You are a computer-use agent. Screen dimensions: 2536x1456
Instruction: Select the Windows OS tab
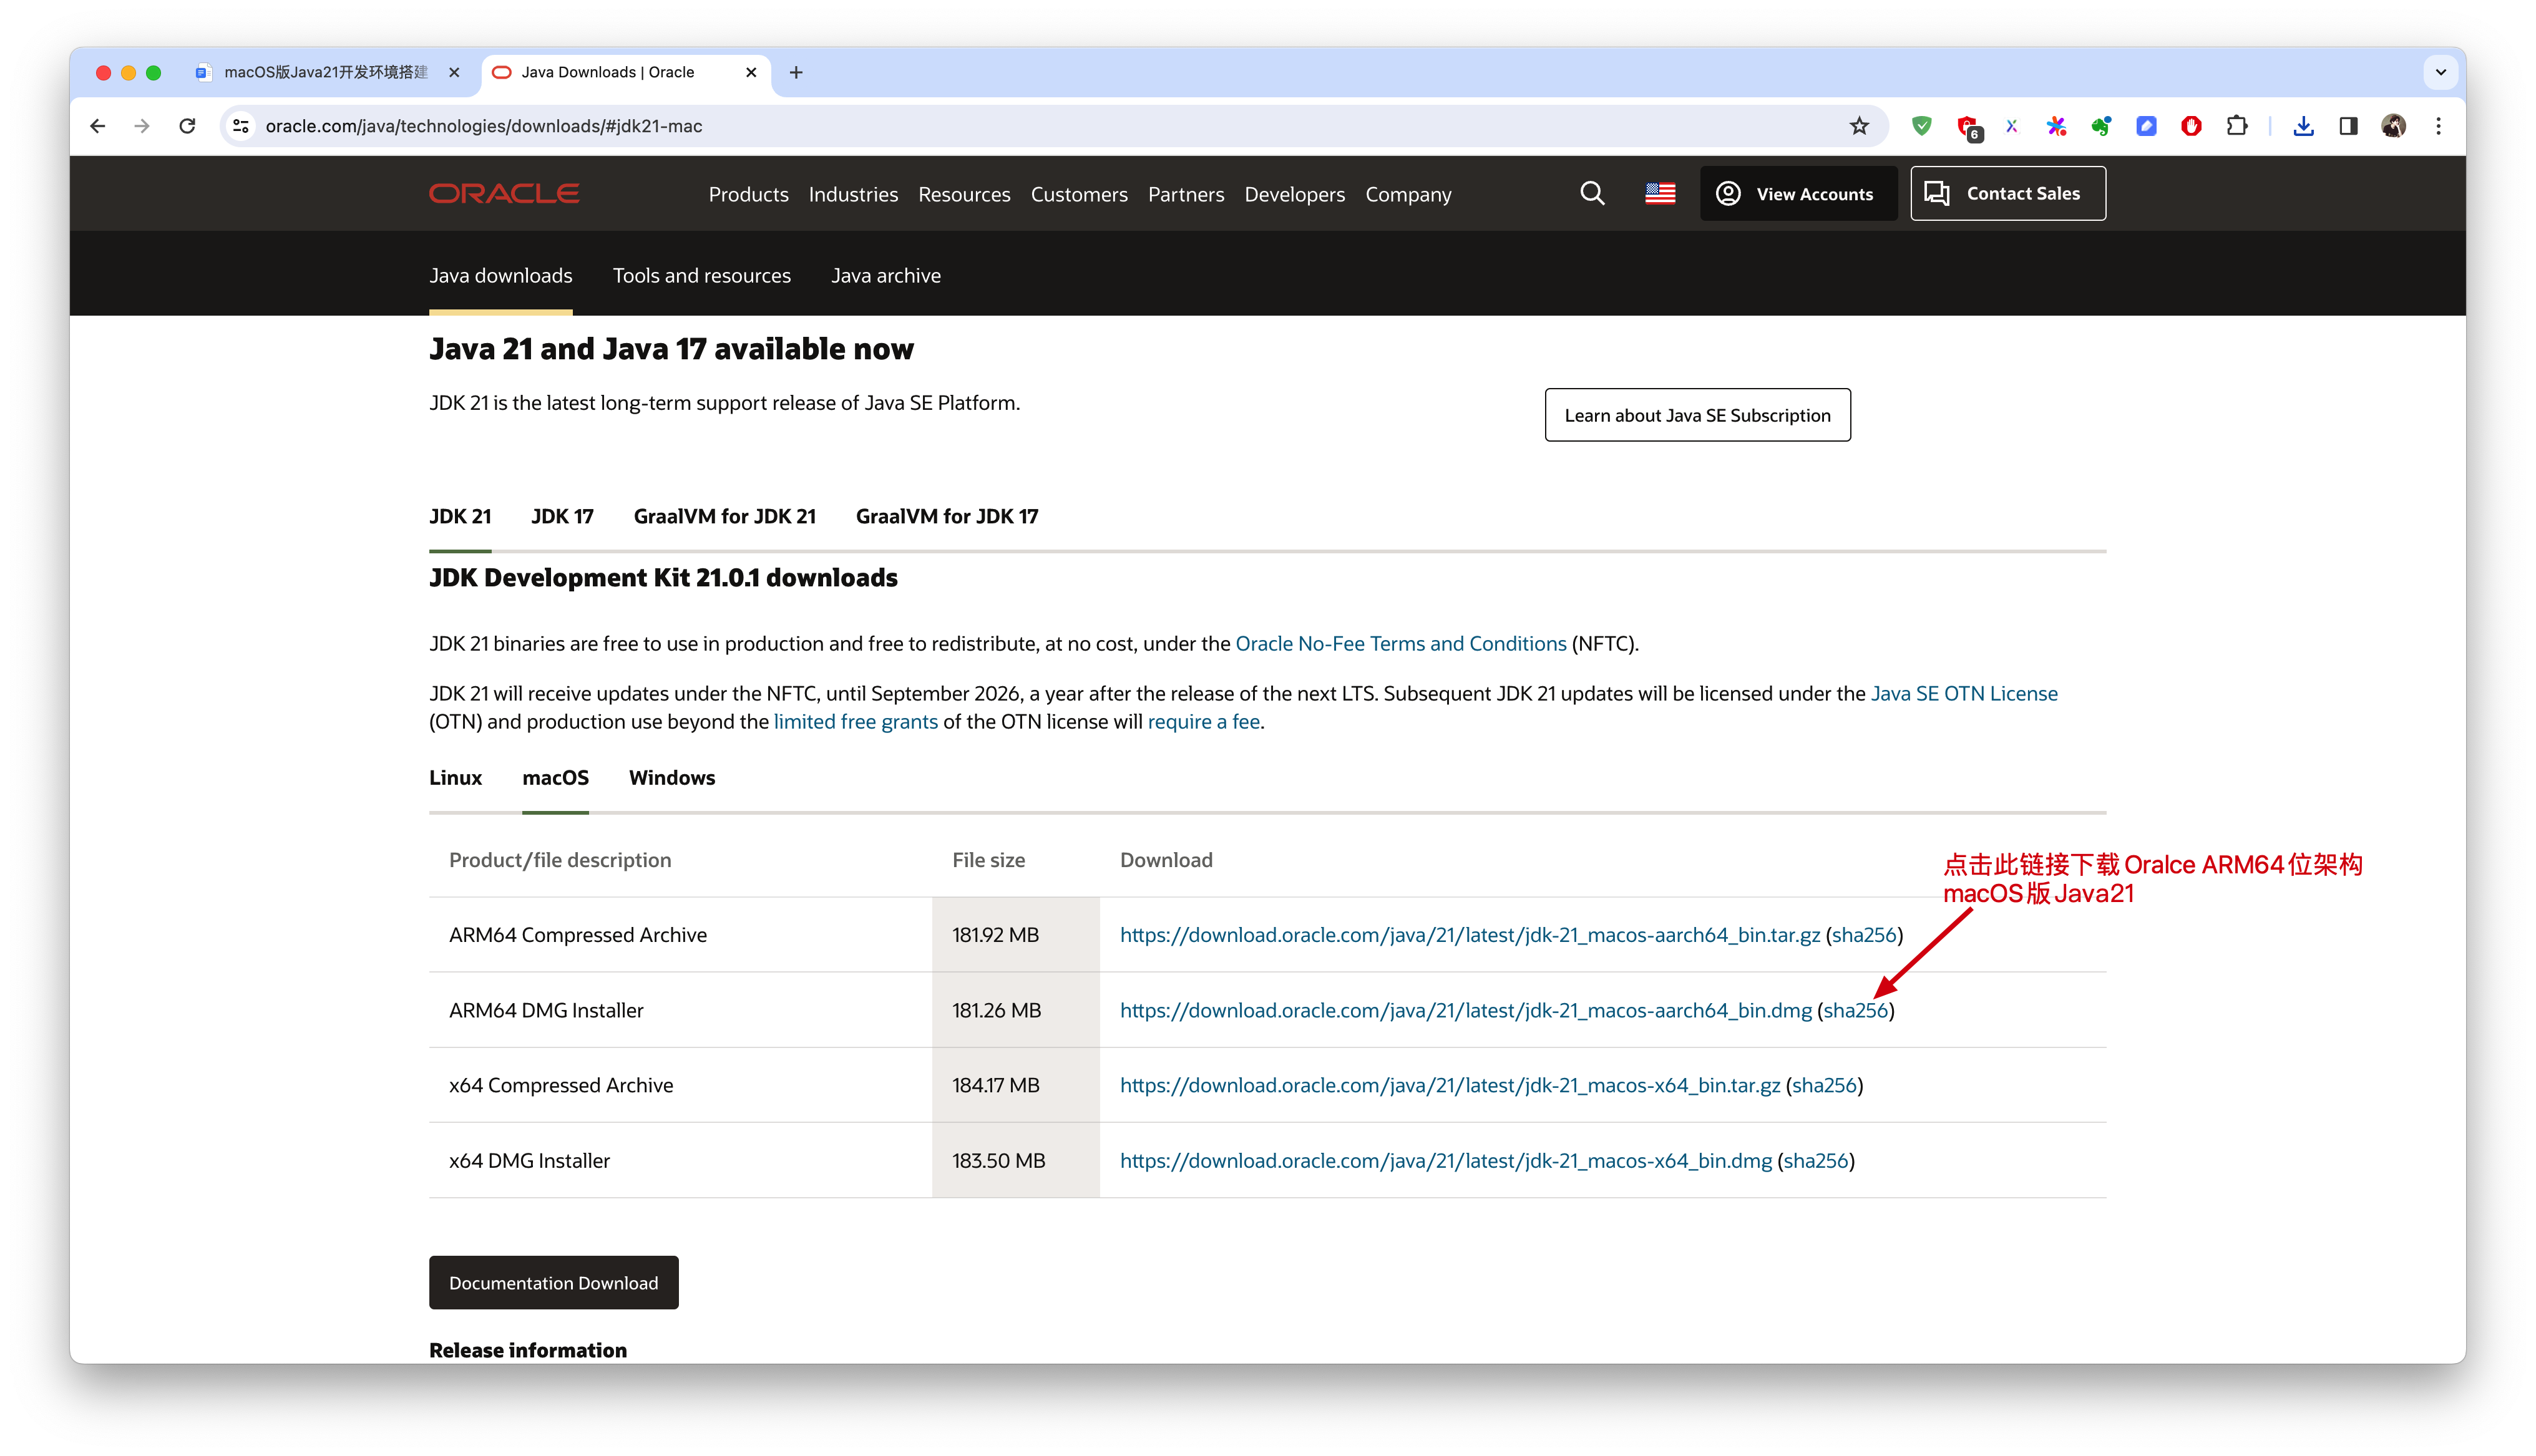click(x=671, y=777)
